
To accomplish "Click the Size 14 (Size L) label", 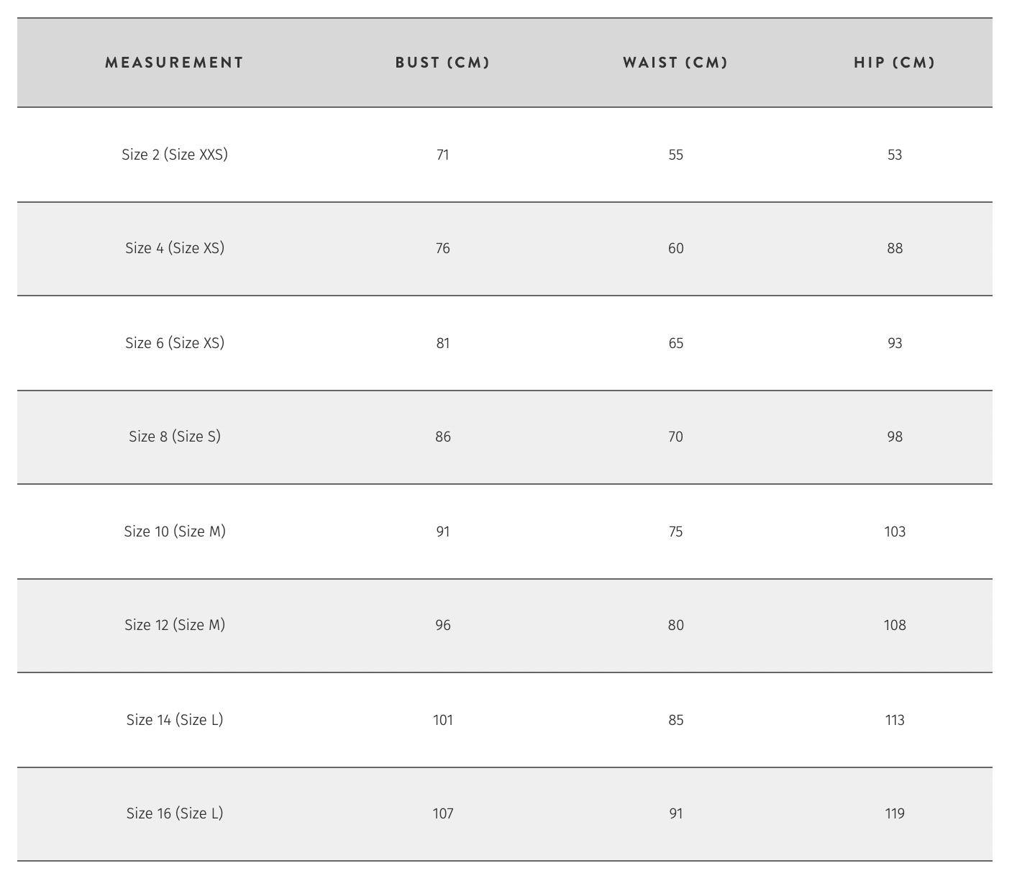I will click(x=175, y=720).
